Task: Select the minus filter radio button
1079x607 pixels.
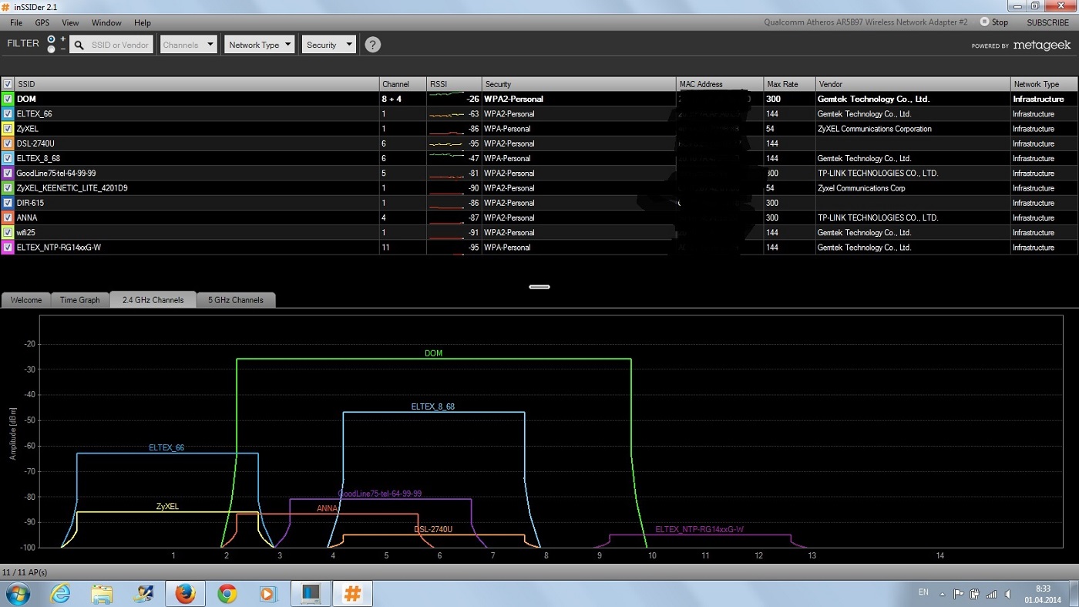Action: [x=52, y=49]
